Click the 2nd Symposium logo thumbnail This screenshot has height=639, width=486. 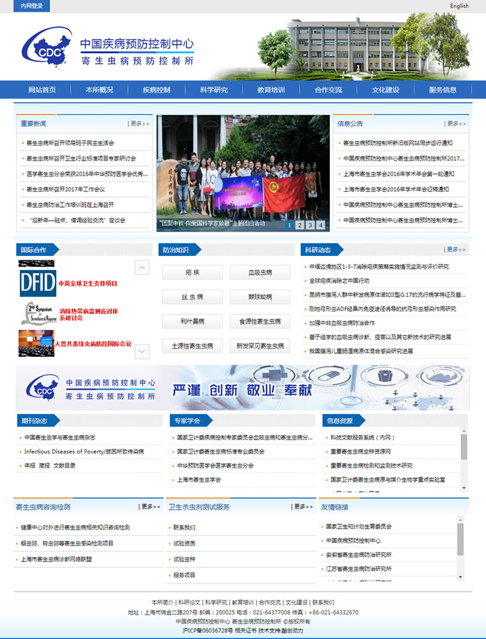38,313
